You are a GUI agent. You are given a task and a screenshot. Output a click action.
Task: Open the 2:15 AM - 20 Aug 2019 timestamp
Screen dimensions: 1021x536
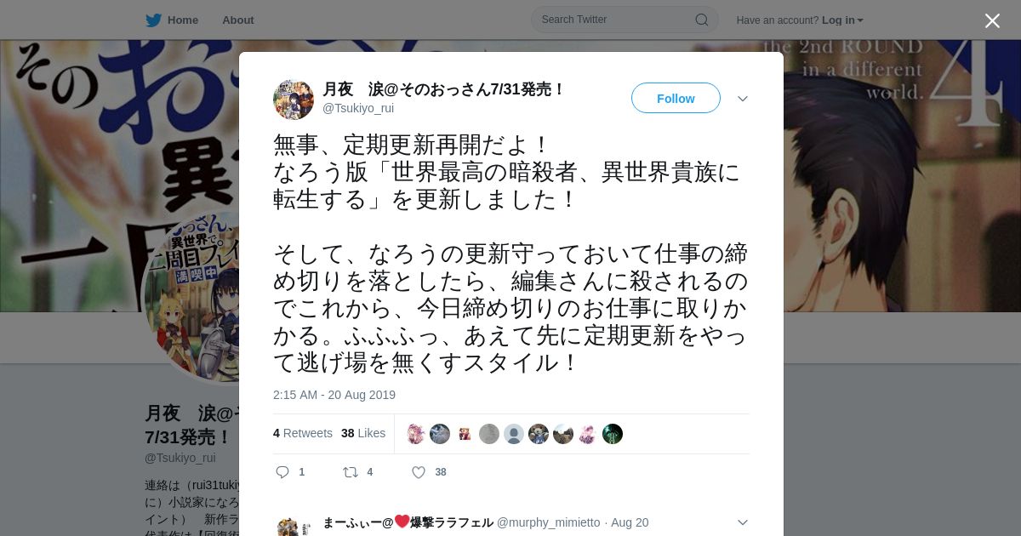334,395
